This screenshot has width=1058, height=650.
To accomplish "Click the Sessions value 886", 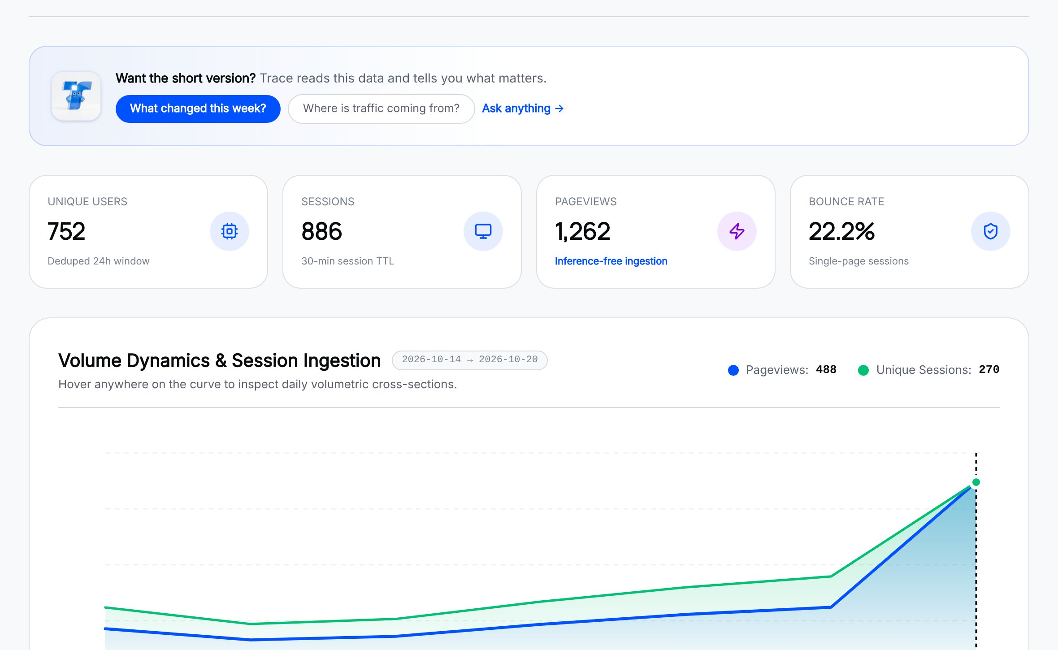I will 322,231.
